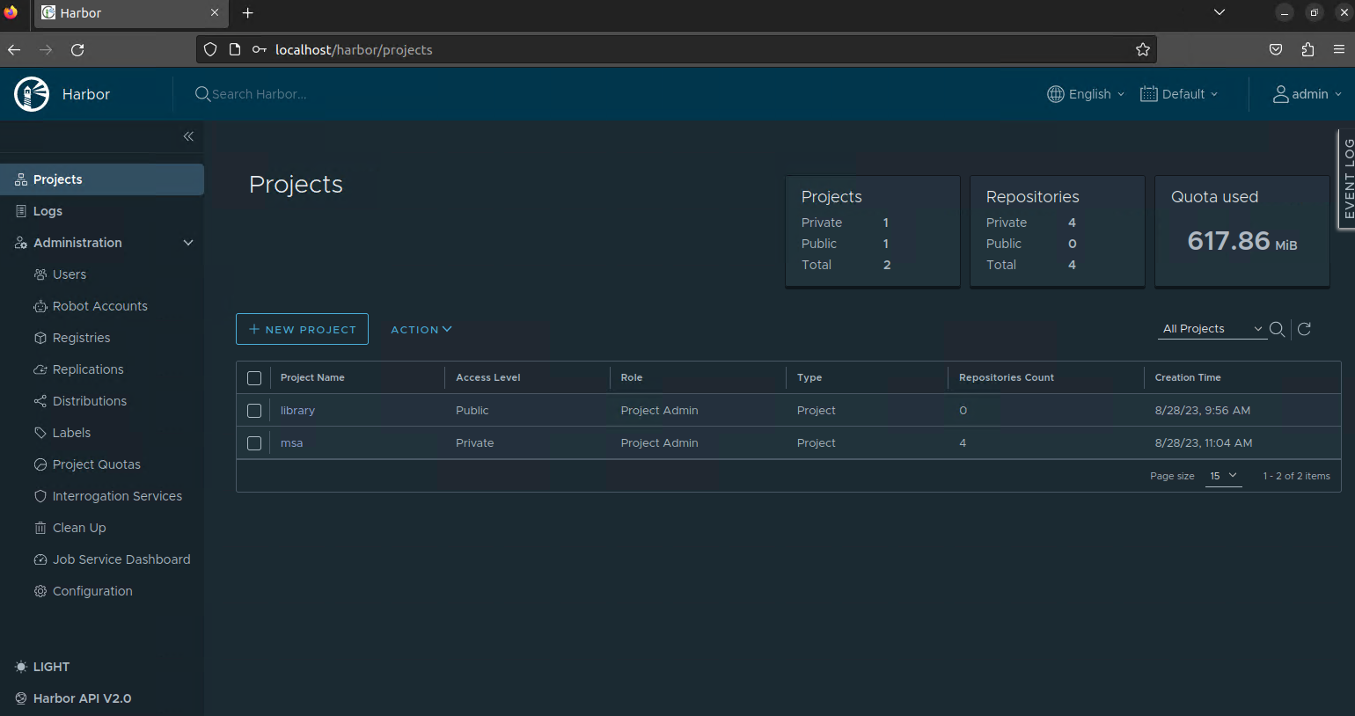Open Interrogation Services in the sidebar
This screenshot has width=1355, height=716.
tap(117, 496)
